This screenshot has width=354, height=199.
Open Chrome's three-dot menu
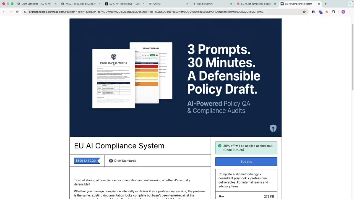tap(350, 12)
